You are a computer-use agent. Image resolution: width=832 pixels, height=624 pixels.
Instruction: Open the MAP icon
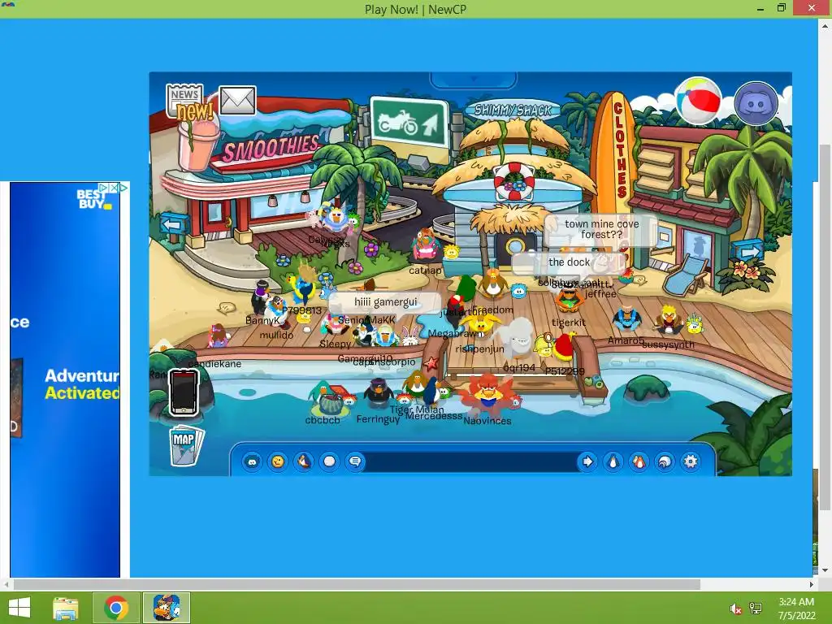pyautogui.click(x=186, y=444)
